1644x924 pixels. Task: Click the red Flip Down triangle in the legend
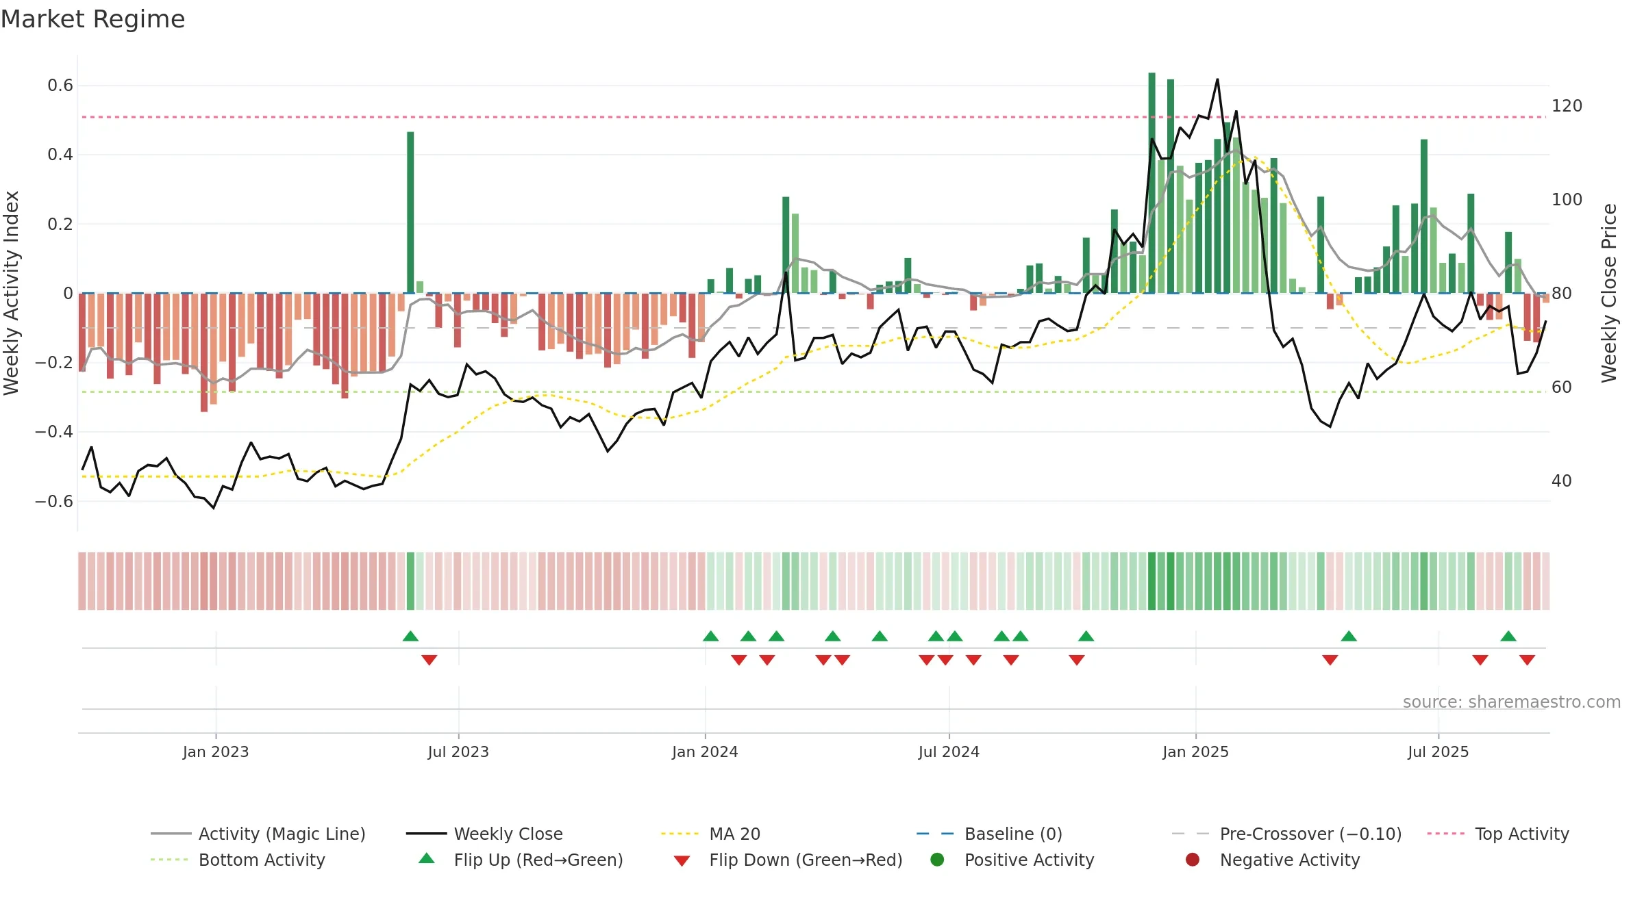pos(682,861)
